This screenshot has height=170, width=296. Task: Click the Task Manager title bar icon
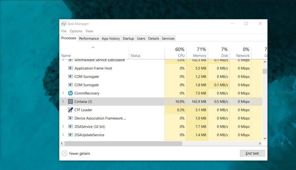click(x=65, y=23)
